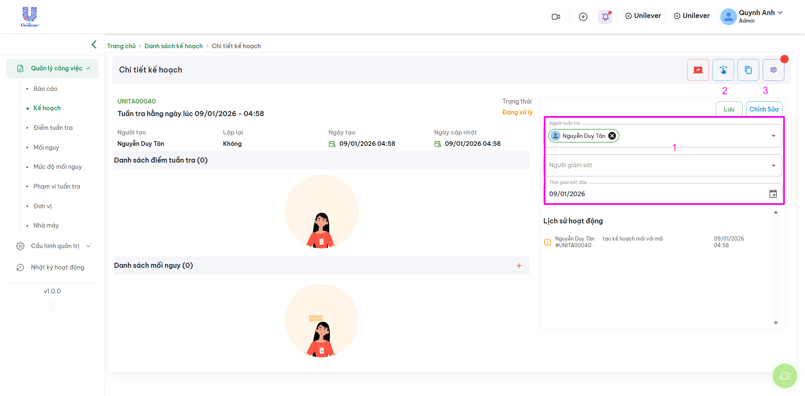The image size is (805, 396).
Task: Go to Nhật ký hoạt động
Action: pyautogui.click(x=57, y=267)
